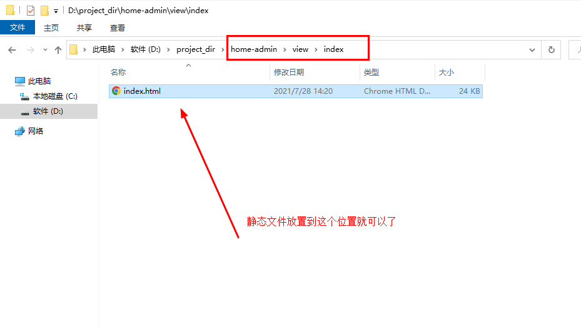Open the 共享 ribbon tab
The image size is (581, 329).
click(x=84, y=28)
